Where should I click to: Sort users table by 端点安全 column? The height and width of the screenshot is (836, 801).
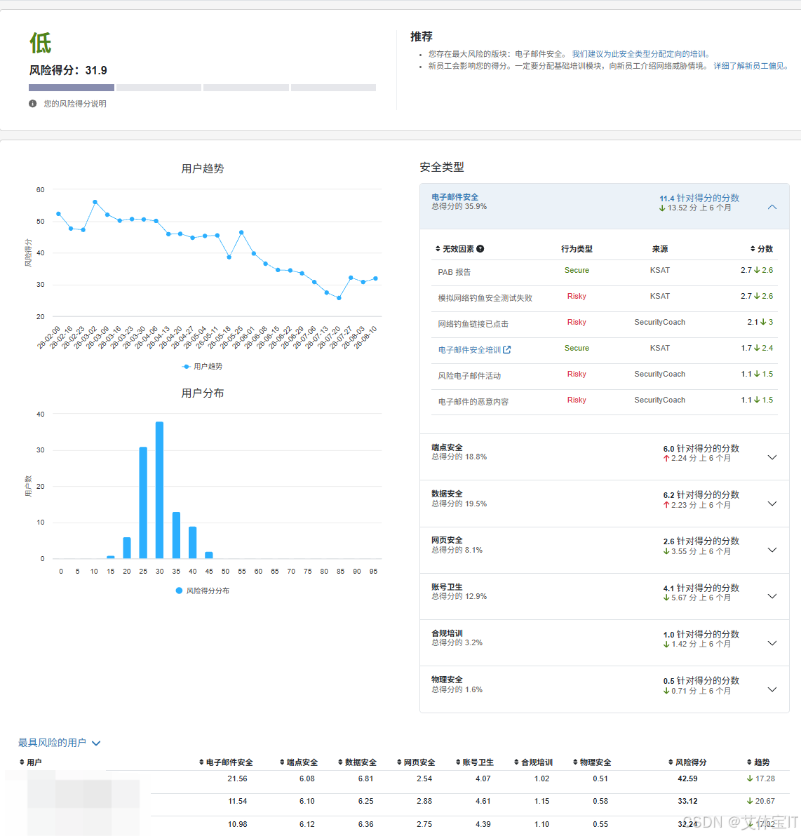point(299,762)
